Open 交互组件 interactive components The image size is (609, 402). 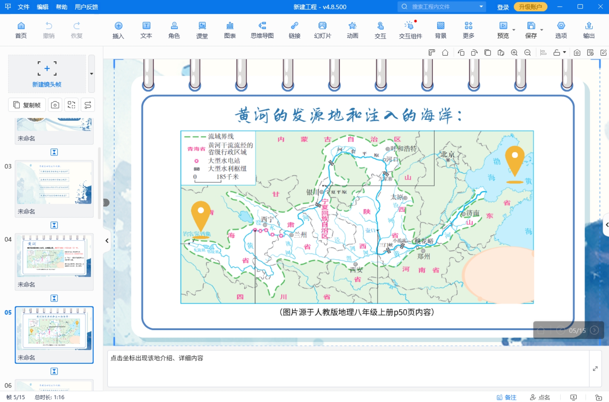410,30
